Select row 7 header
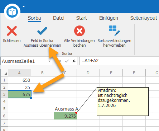 (4, 123)
